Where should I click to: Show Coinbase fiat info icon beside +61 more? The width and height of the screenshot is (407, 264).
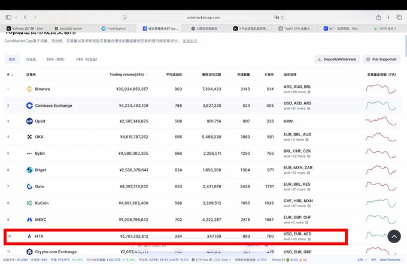pyautogui.click(x=309, y=109)
